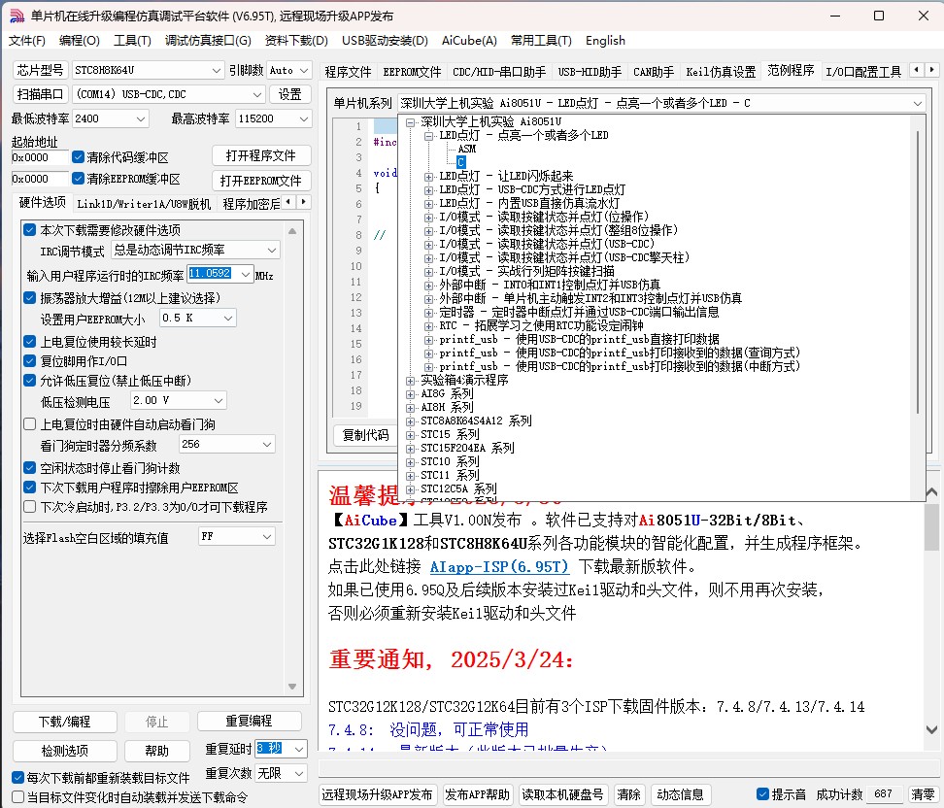Switch language via English menu
Screen dimensions: 944x808
coord(605,41)
